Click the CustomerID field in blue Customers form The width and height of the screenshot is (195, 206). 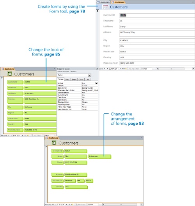pos(157,15)
